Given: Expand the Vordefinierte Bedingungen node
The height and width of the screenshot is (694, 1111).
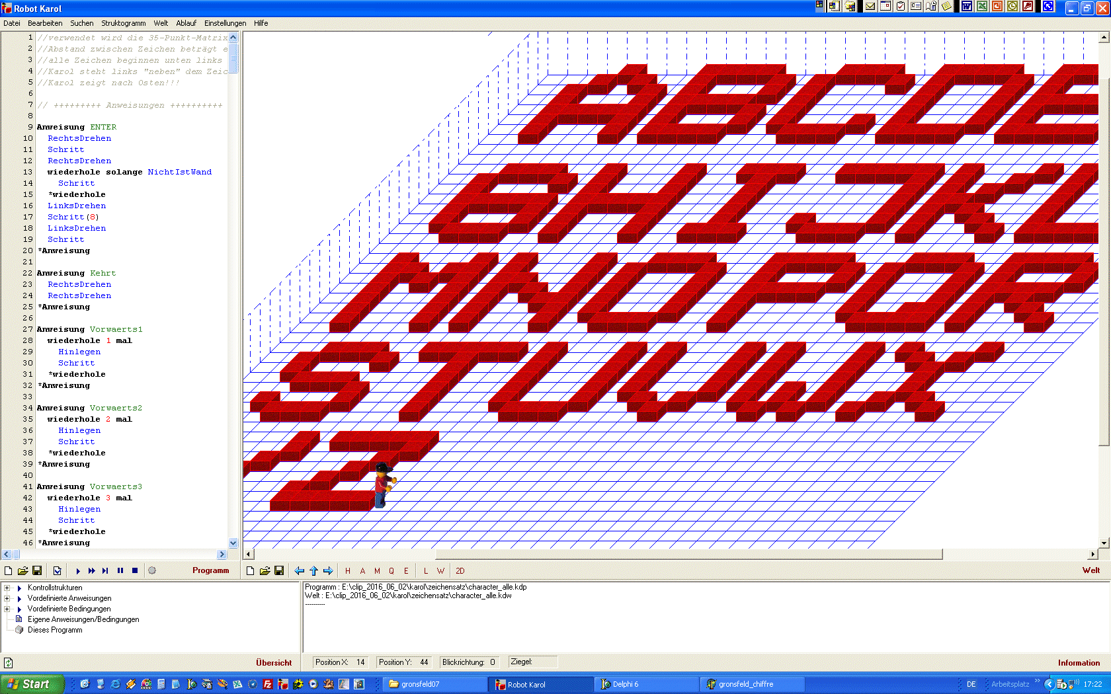Looking at the screenshot, I should pos(7,609).
